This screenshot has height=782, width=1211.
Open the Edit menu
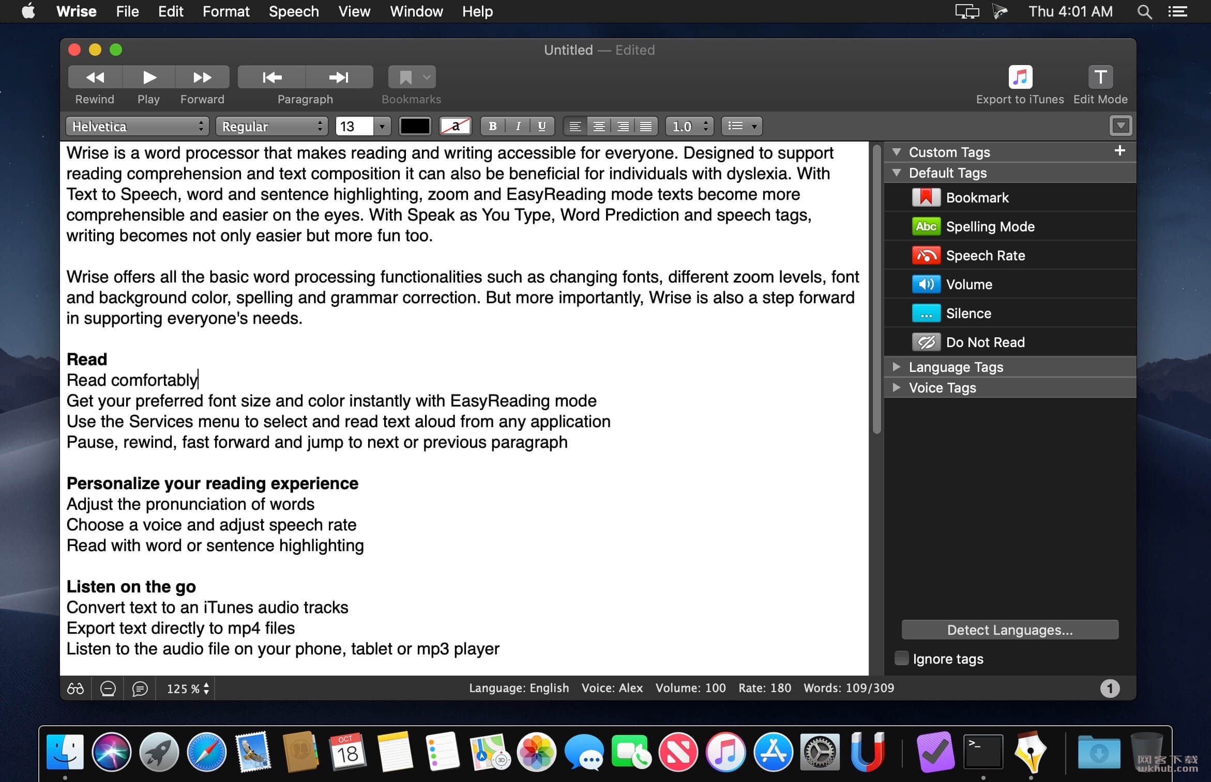(171, 11)
